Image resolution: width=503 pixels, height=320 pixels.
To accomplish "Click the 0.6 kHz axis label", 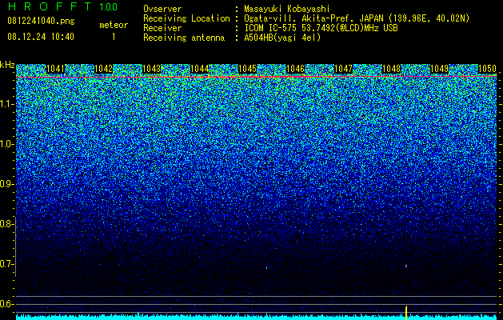I will (x=6, y=304).
